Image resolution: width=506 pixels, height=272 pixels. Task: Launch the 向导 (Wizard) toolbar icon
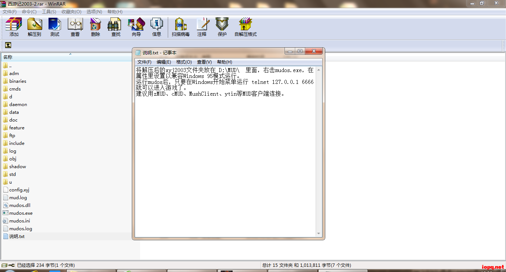click(x=136, y=27)
